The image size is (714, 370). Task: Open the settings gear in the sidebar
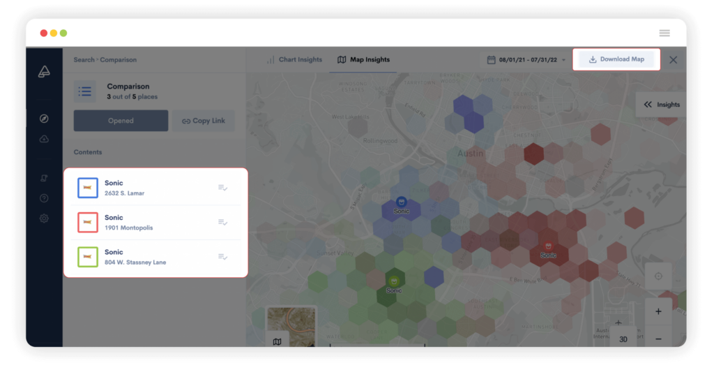[x=44, y=219]
